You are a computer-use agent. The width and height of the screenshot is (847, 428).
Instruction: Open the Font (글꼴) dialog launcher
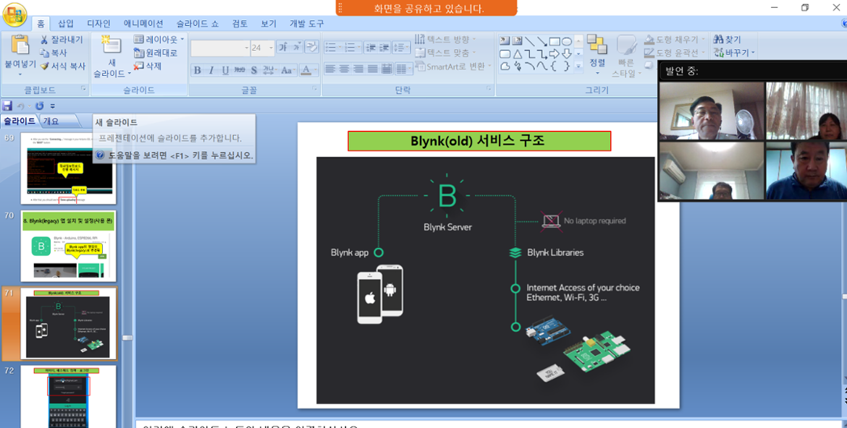(x=314, y=88)
